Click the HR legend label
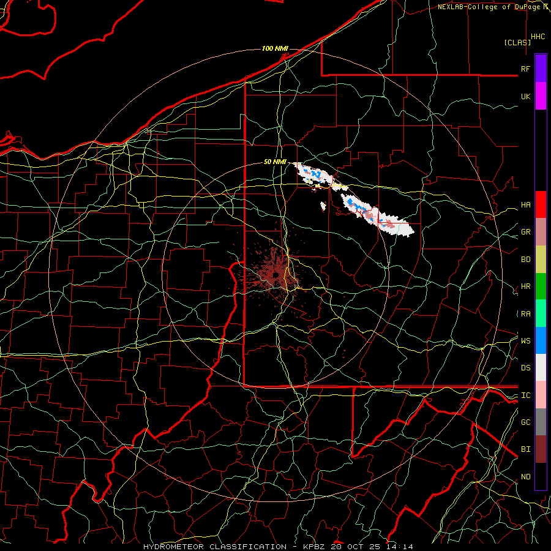Viewport: 551px width, 551px height. pos(525,287)
